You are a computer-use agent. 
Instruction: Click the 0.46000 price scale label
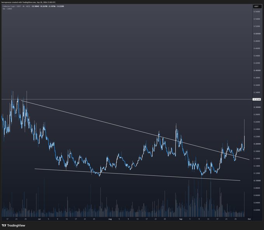(x=257, y=48)
